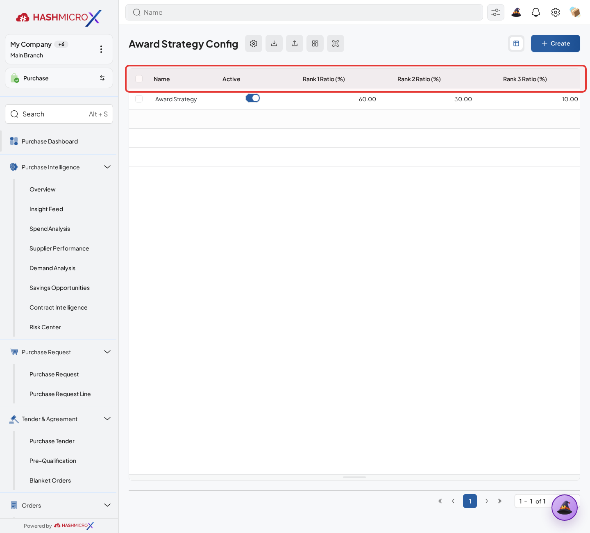Expand the Orders section
The width and height of the screenshot is (590, 533).
pos(107,505)
